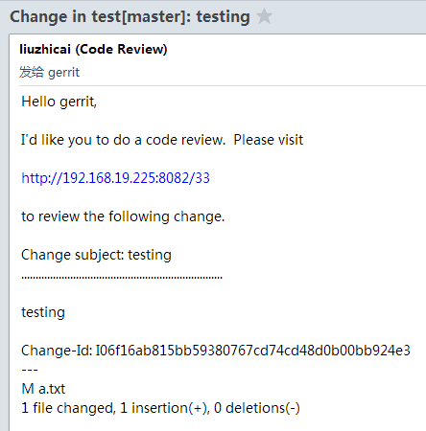Click the modified file 'M a.txt'

[43, 389]
